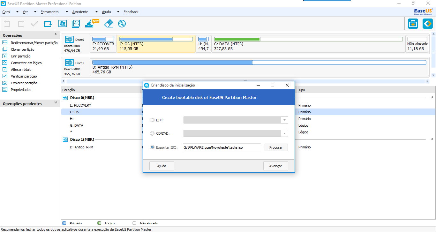
Task: Collapse the Disco 0(MBR) group in list
Action: coord(432,97)
